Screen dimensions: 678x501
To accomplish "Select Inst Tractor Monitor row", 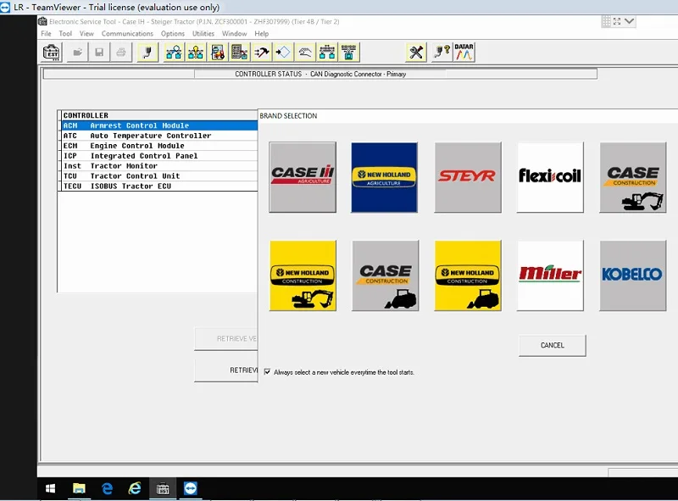I will 159,165.
